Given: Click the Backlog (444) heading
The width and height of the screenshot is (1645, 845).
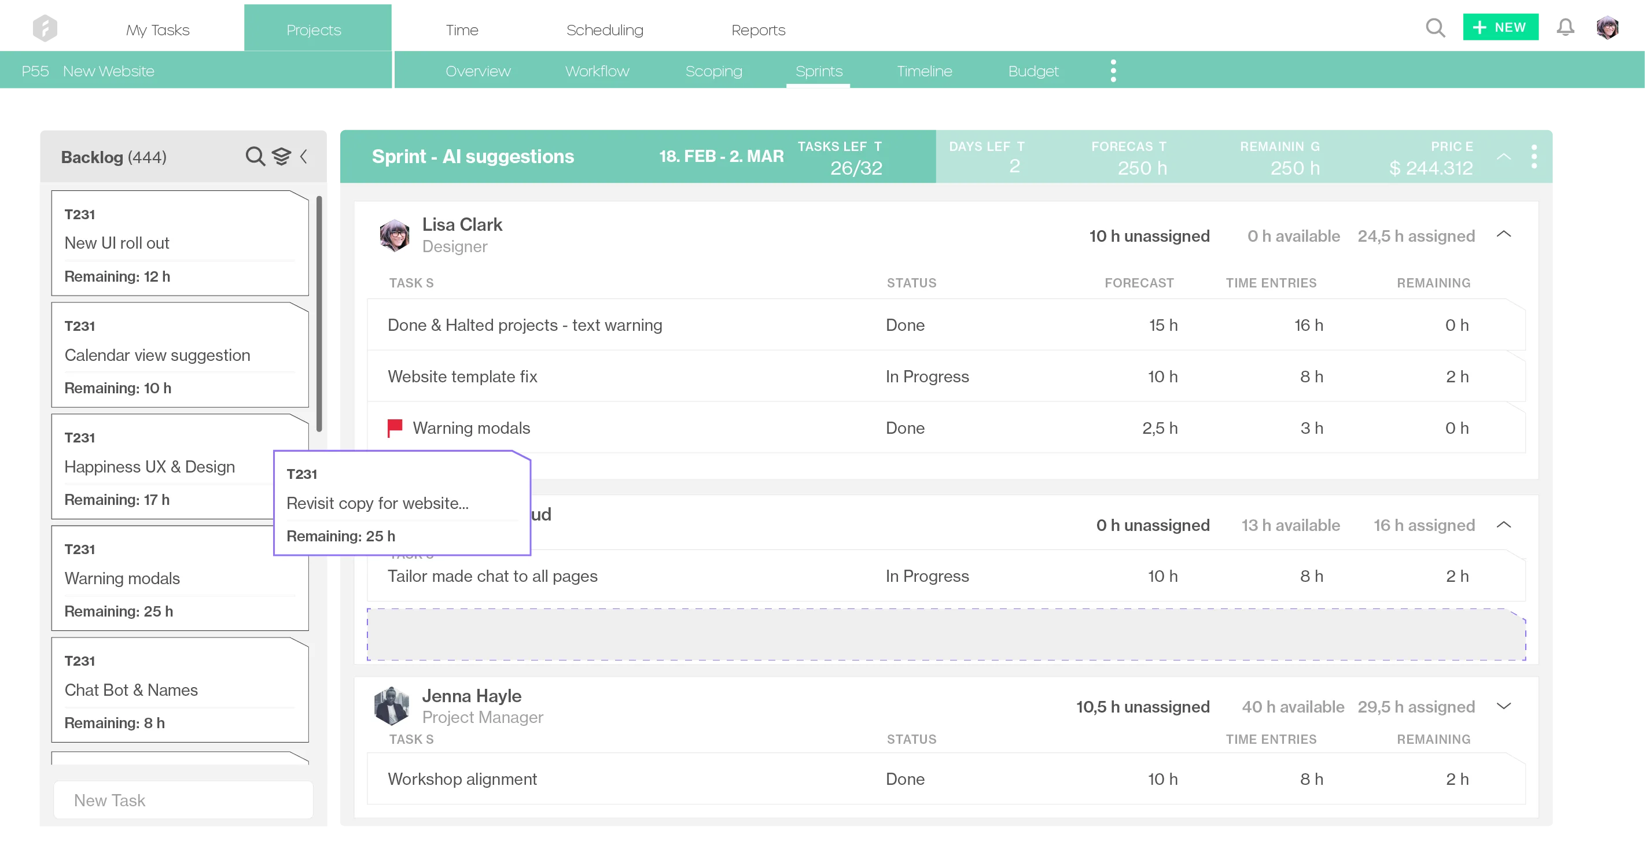Looking at the screenshot, I should click(113, 157).
